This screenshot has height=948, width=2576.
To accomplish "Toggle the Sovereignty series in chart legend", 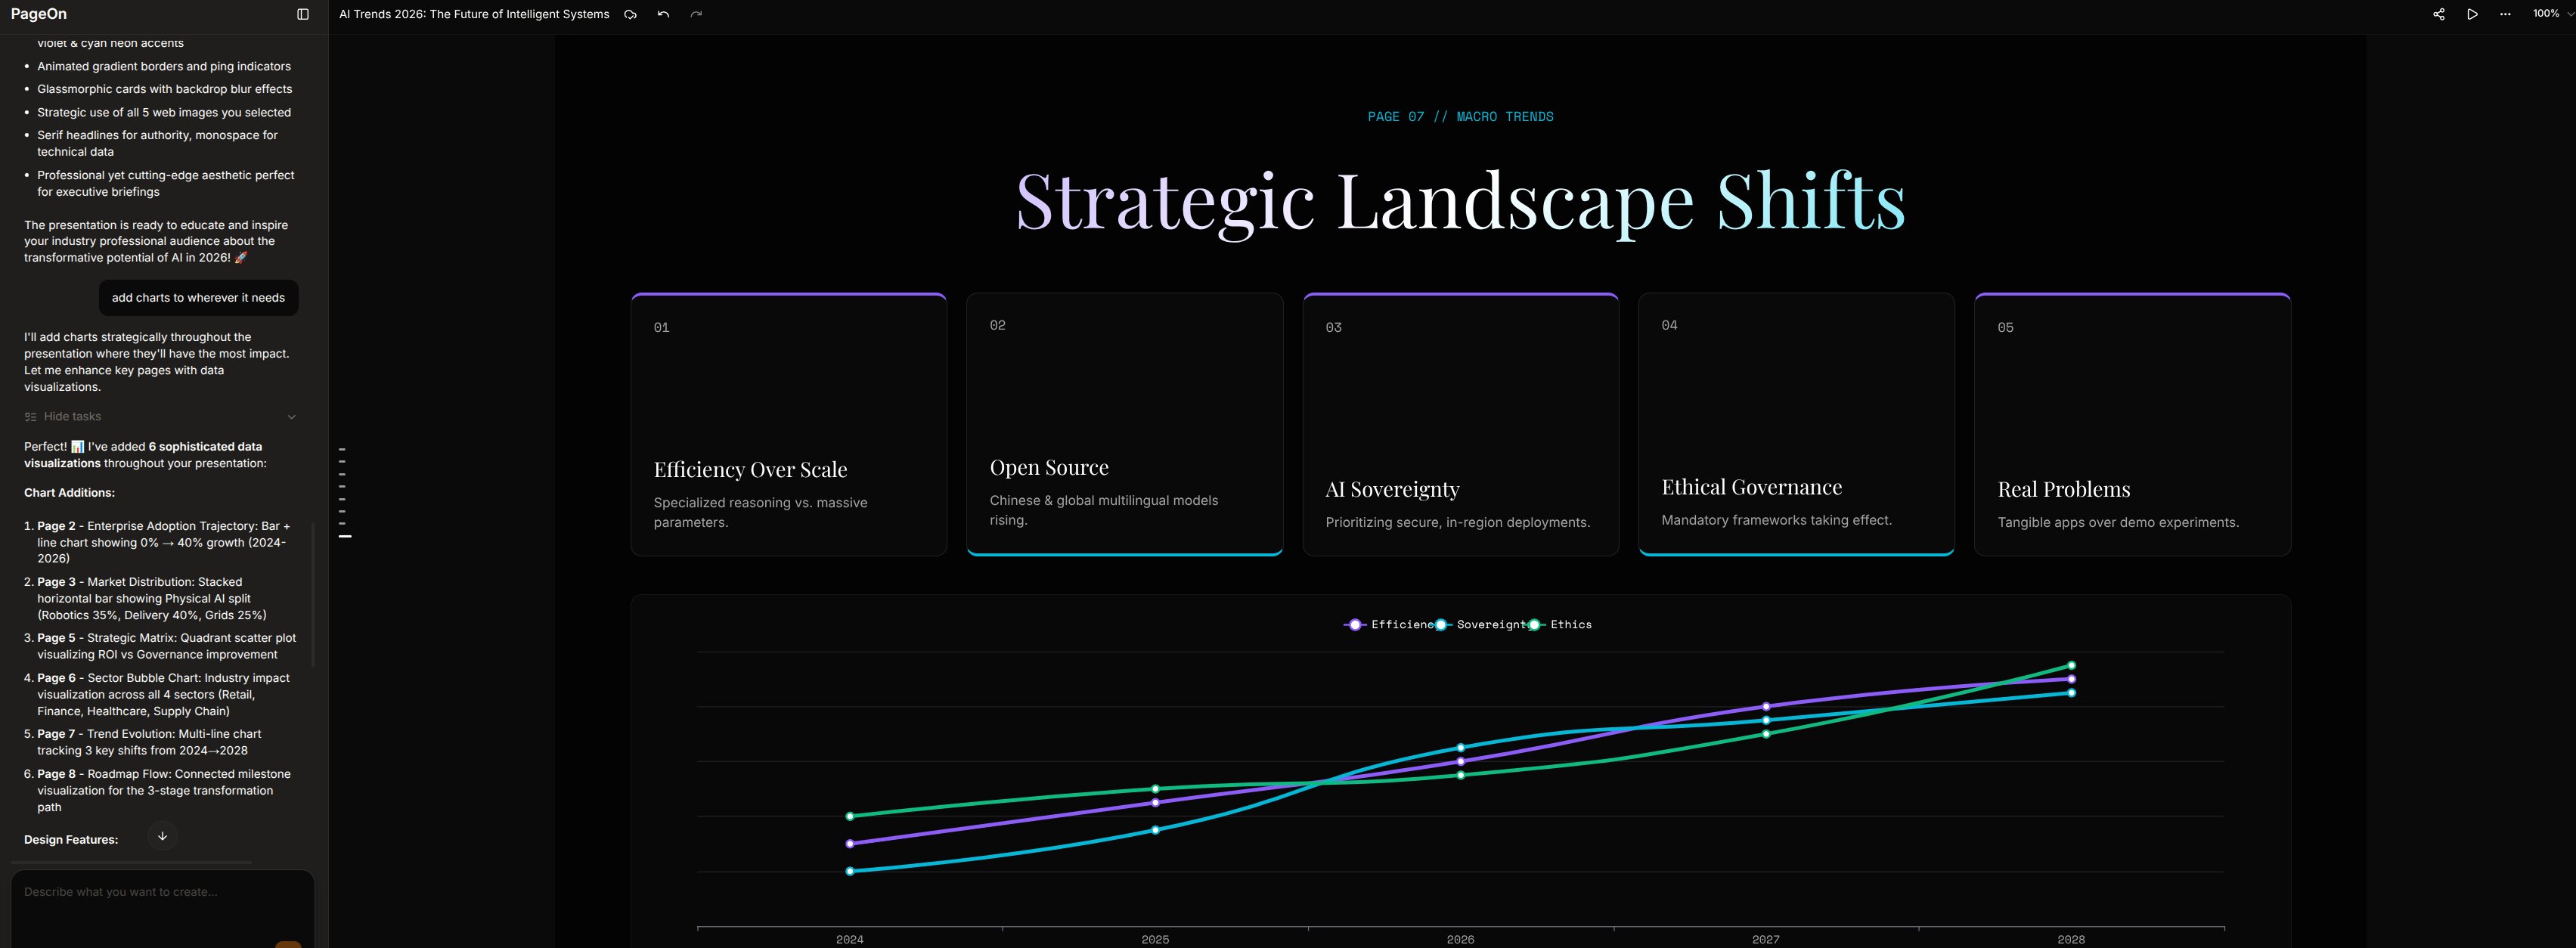I will 1482,624.
